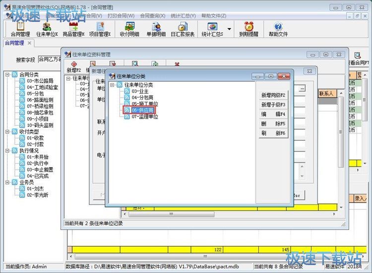The width and height of the screenshot is (372, 273).
Task: Select 02-执行中 under 执行情况
Action: [x=38, y=163]
